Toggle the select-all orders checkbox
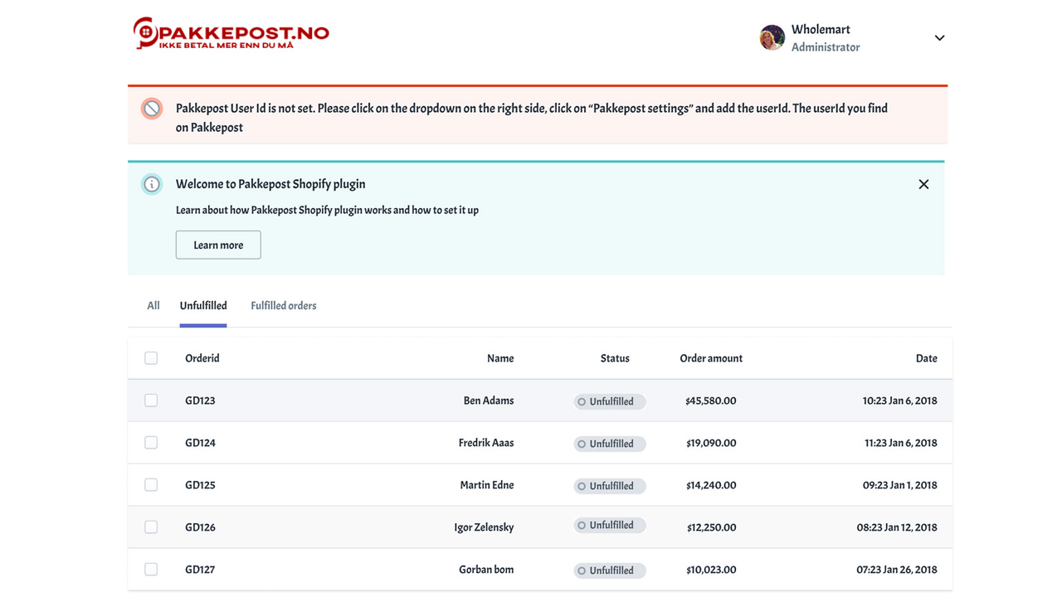The width and height of the screenshot is (1062, 597). 151,358
